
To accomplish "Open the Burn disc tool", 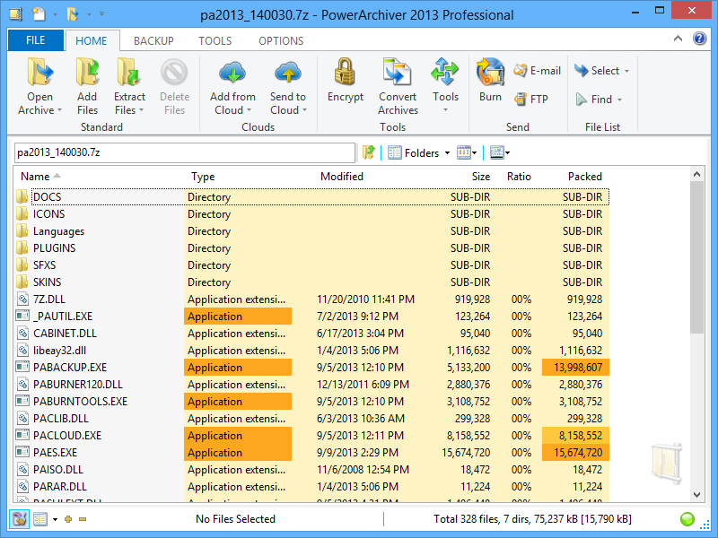I will [x=490, y=74].
